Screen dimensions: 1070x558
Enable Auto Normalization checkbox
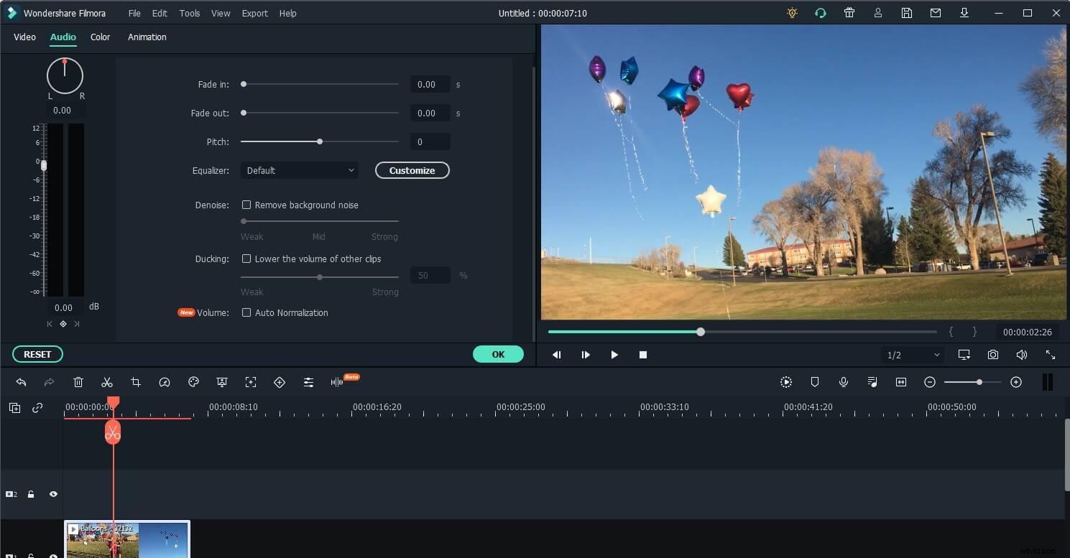[246, 312]
